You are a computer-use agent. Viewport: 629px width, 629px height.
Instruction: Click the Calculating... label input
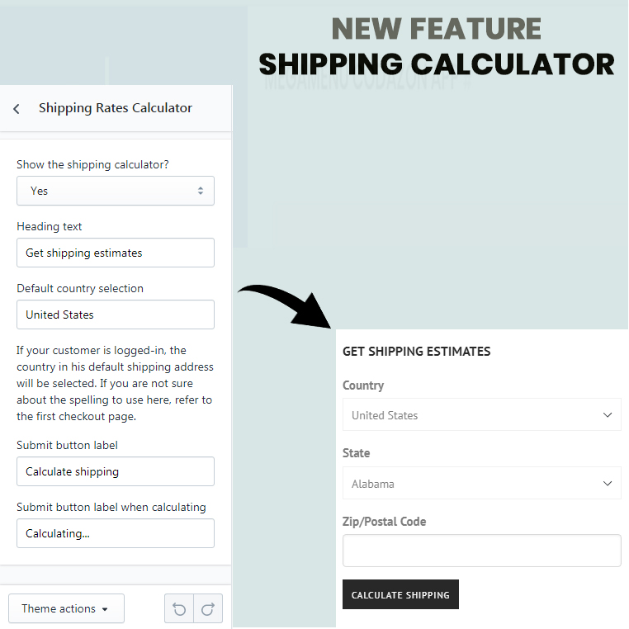pos(116,533)
